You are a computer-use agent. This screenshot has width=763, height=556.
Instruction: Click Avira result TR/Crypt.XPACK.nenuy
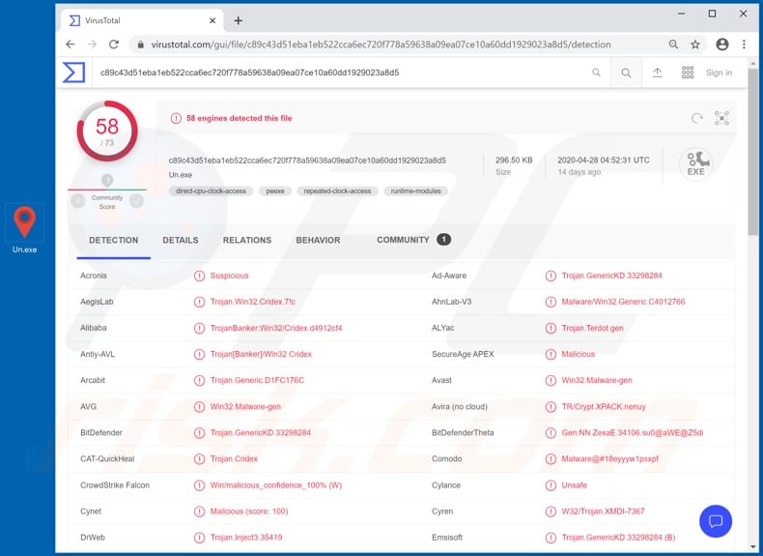click(x=604, y=406)
